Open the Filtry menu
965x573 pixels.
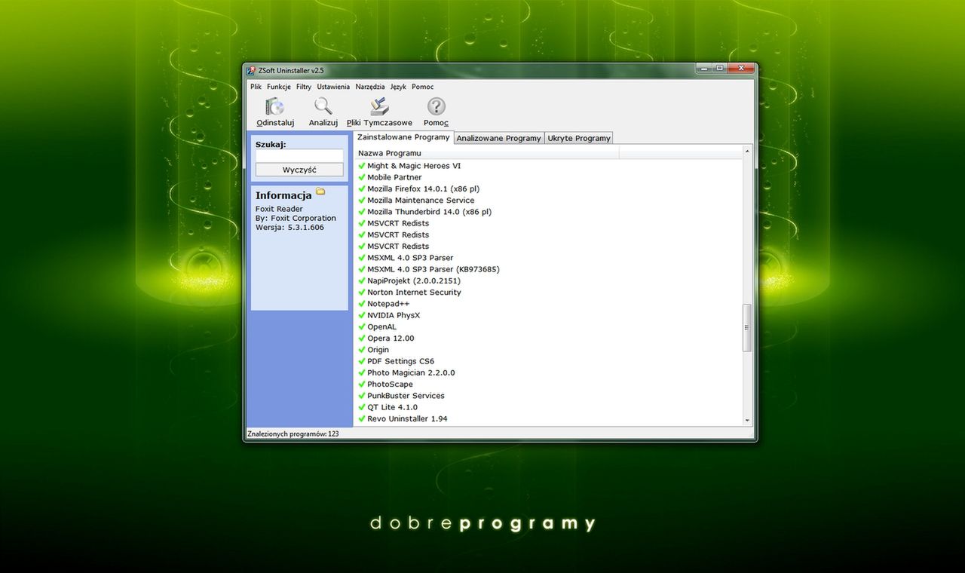click(x=303, y=87)
